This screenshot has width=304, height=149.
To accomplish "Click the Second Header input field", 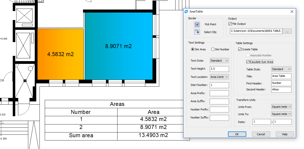I will 281,90.
